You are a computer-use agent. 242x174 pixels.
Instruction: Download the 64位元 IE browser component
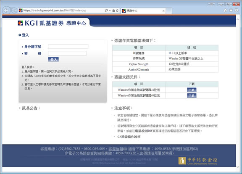pos(192,96)
